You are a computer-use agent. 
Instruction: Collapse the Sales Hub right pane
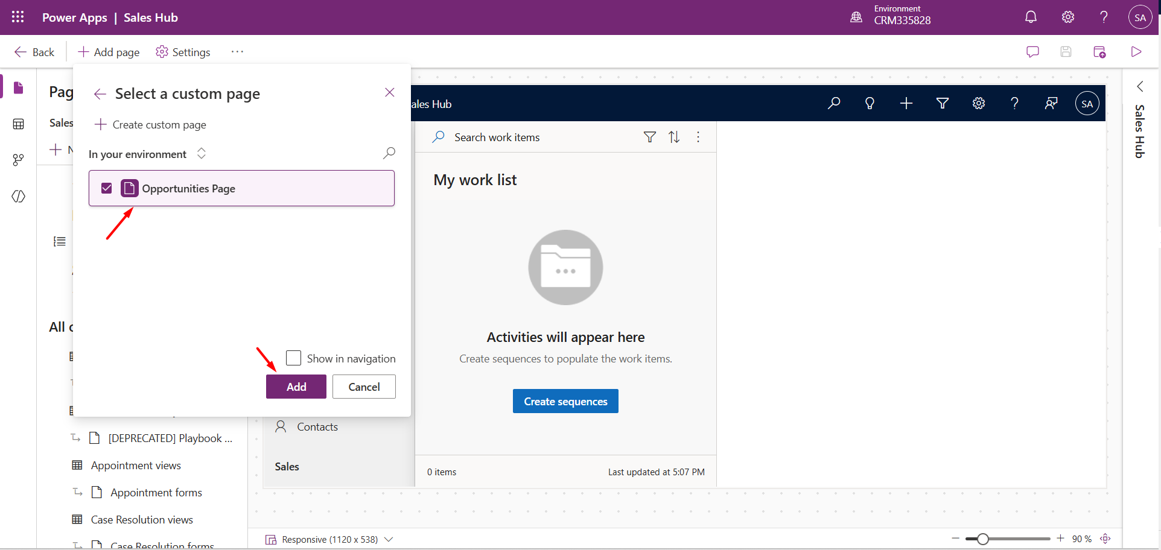pyautogui.click(x=1140, y=87)
